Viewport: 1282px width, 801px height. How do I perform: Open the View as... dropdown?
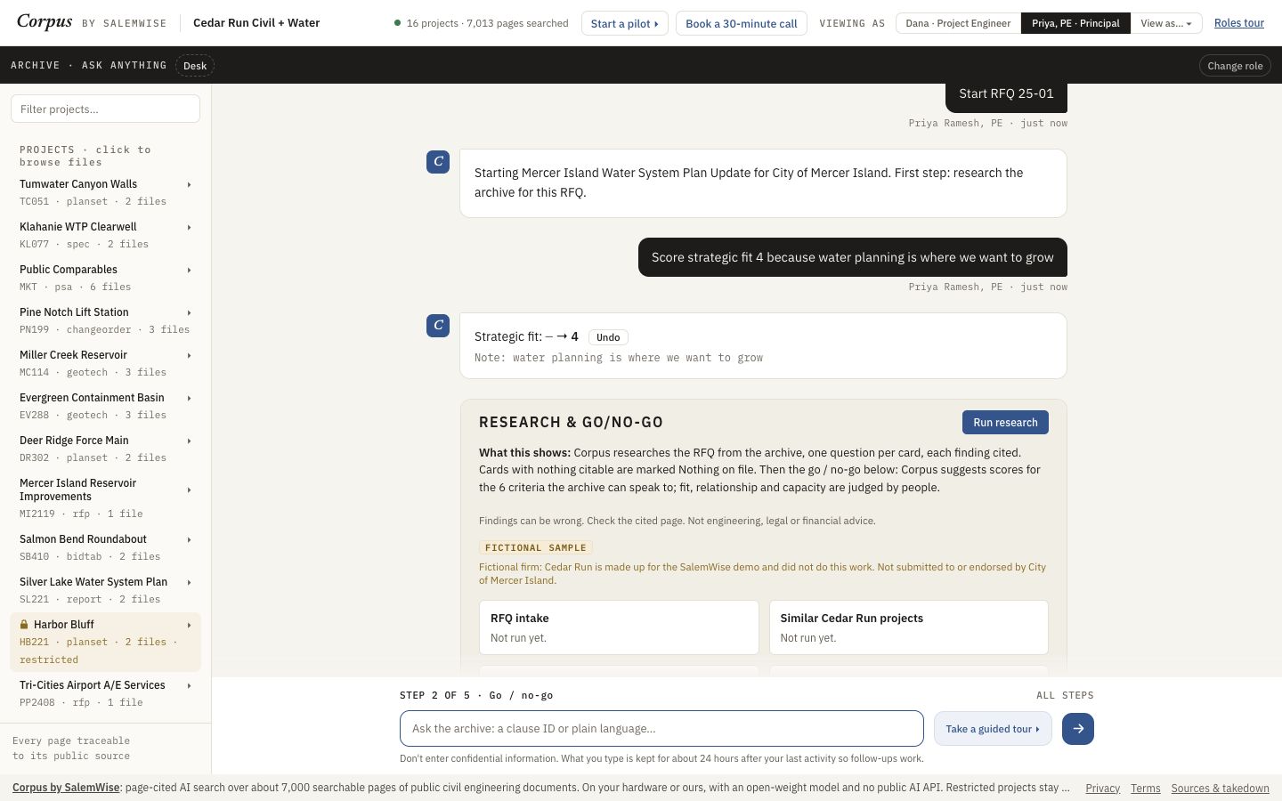coord(1166,23)
